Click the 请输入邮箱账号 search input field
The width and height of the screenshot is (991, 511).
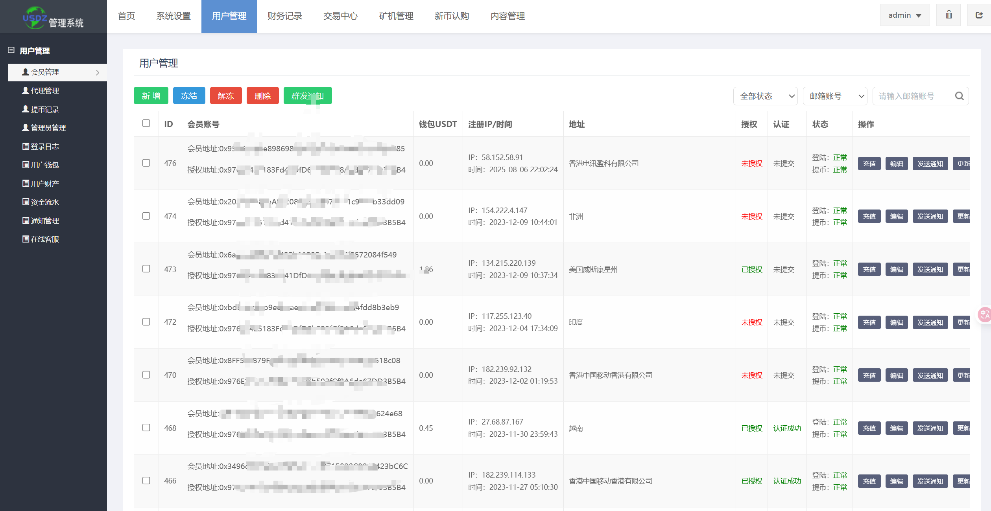click(x=913, y=96)
